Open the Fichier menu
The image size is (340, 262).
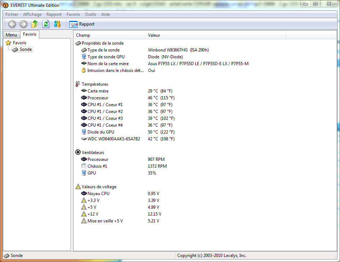click(x=12, y=14)
